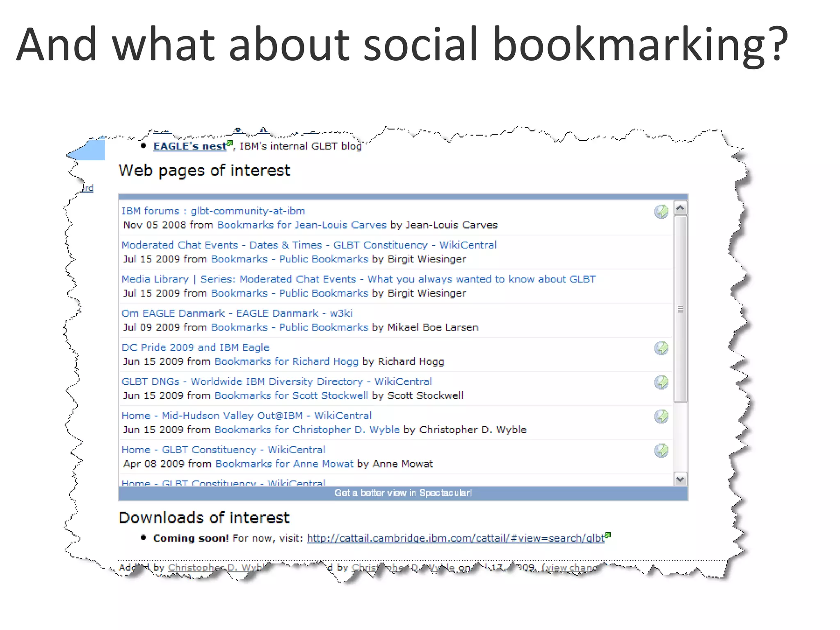Screen dimensions: 840x630
Task: Click the green icon beside GLBT DNGs bookmark
Action: pos(661,382)
